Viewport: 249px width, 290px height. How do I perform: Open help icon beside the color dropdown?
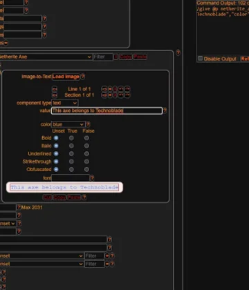tap(88, 124)
